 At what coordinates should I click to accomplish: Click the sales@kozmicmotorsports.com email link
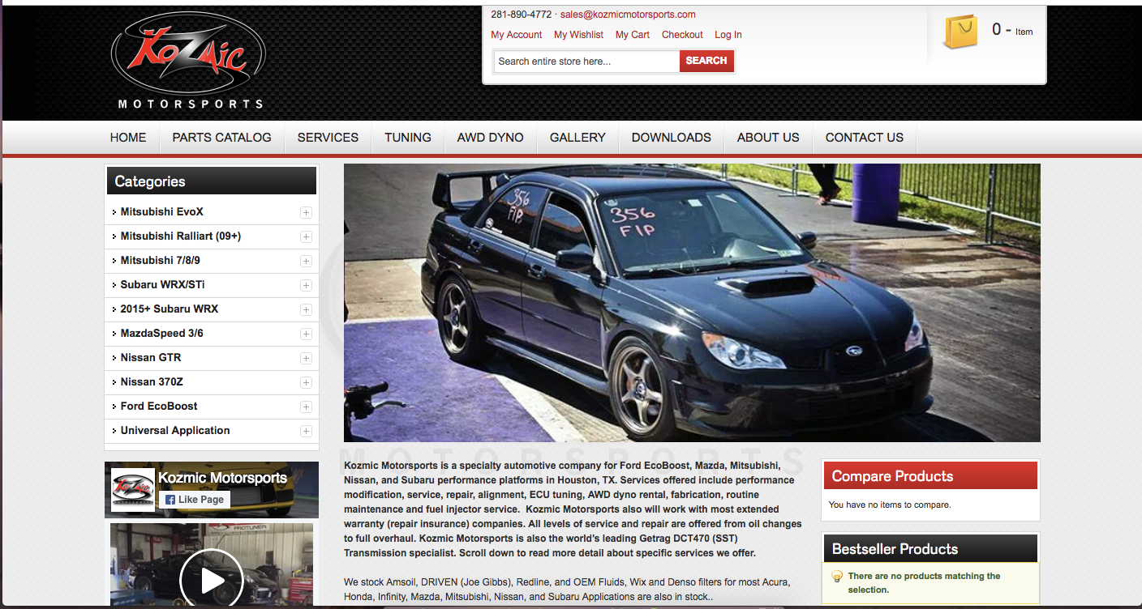pyautogui.click(x=628, y=15)
